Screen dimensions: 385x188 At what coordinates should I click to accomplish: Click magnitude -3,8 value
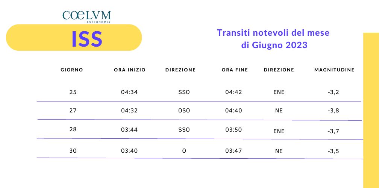coord(333,111)
